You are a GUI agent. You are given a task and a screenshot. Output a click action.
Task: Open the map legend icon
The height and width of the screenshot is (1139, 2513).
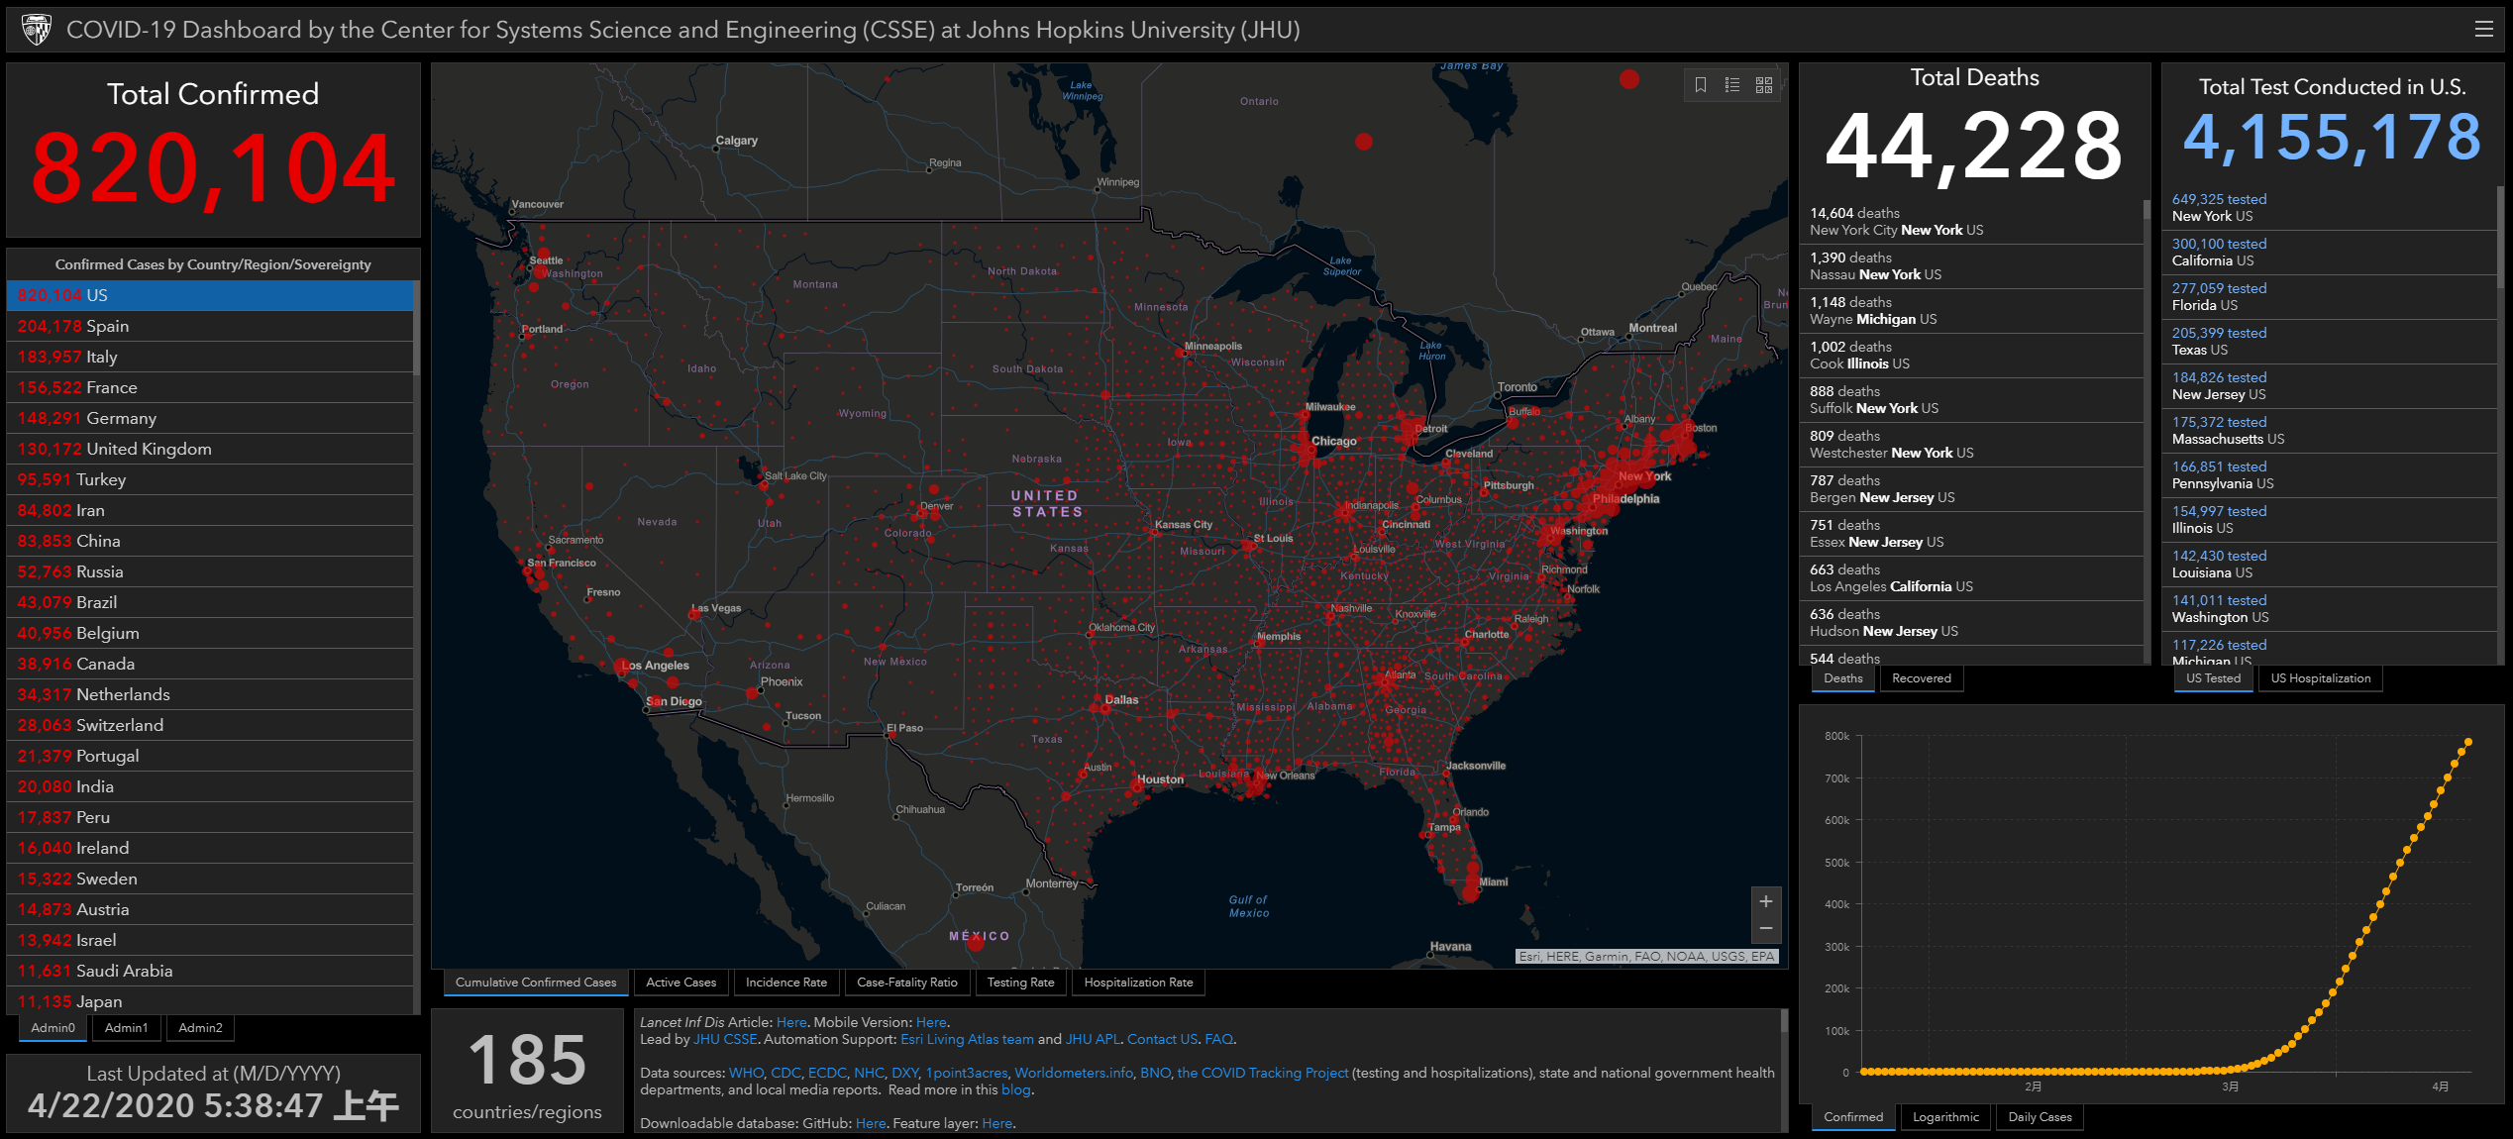[x=1732, y=85]
